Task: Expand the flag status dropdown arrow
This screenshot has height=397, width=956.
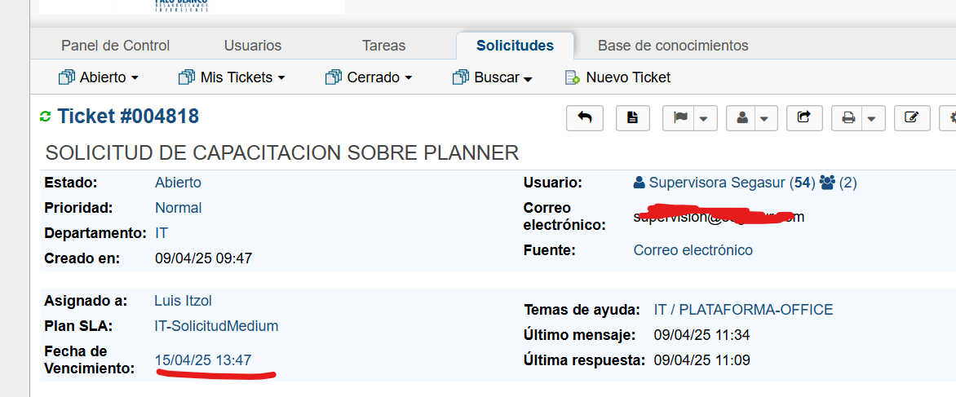Action: tap(704, 119)
